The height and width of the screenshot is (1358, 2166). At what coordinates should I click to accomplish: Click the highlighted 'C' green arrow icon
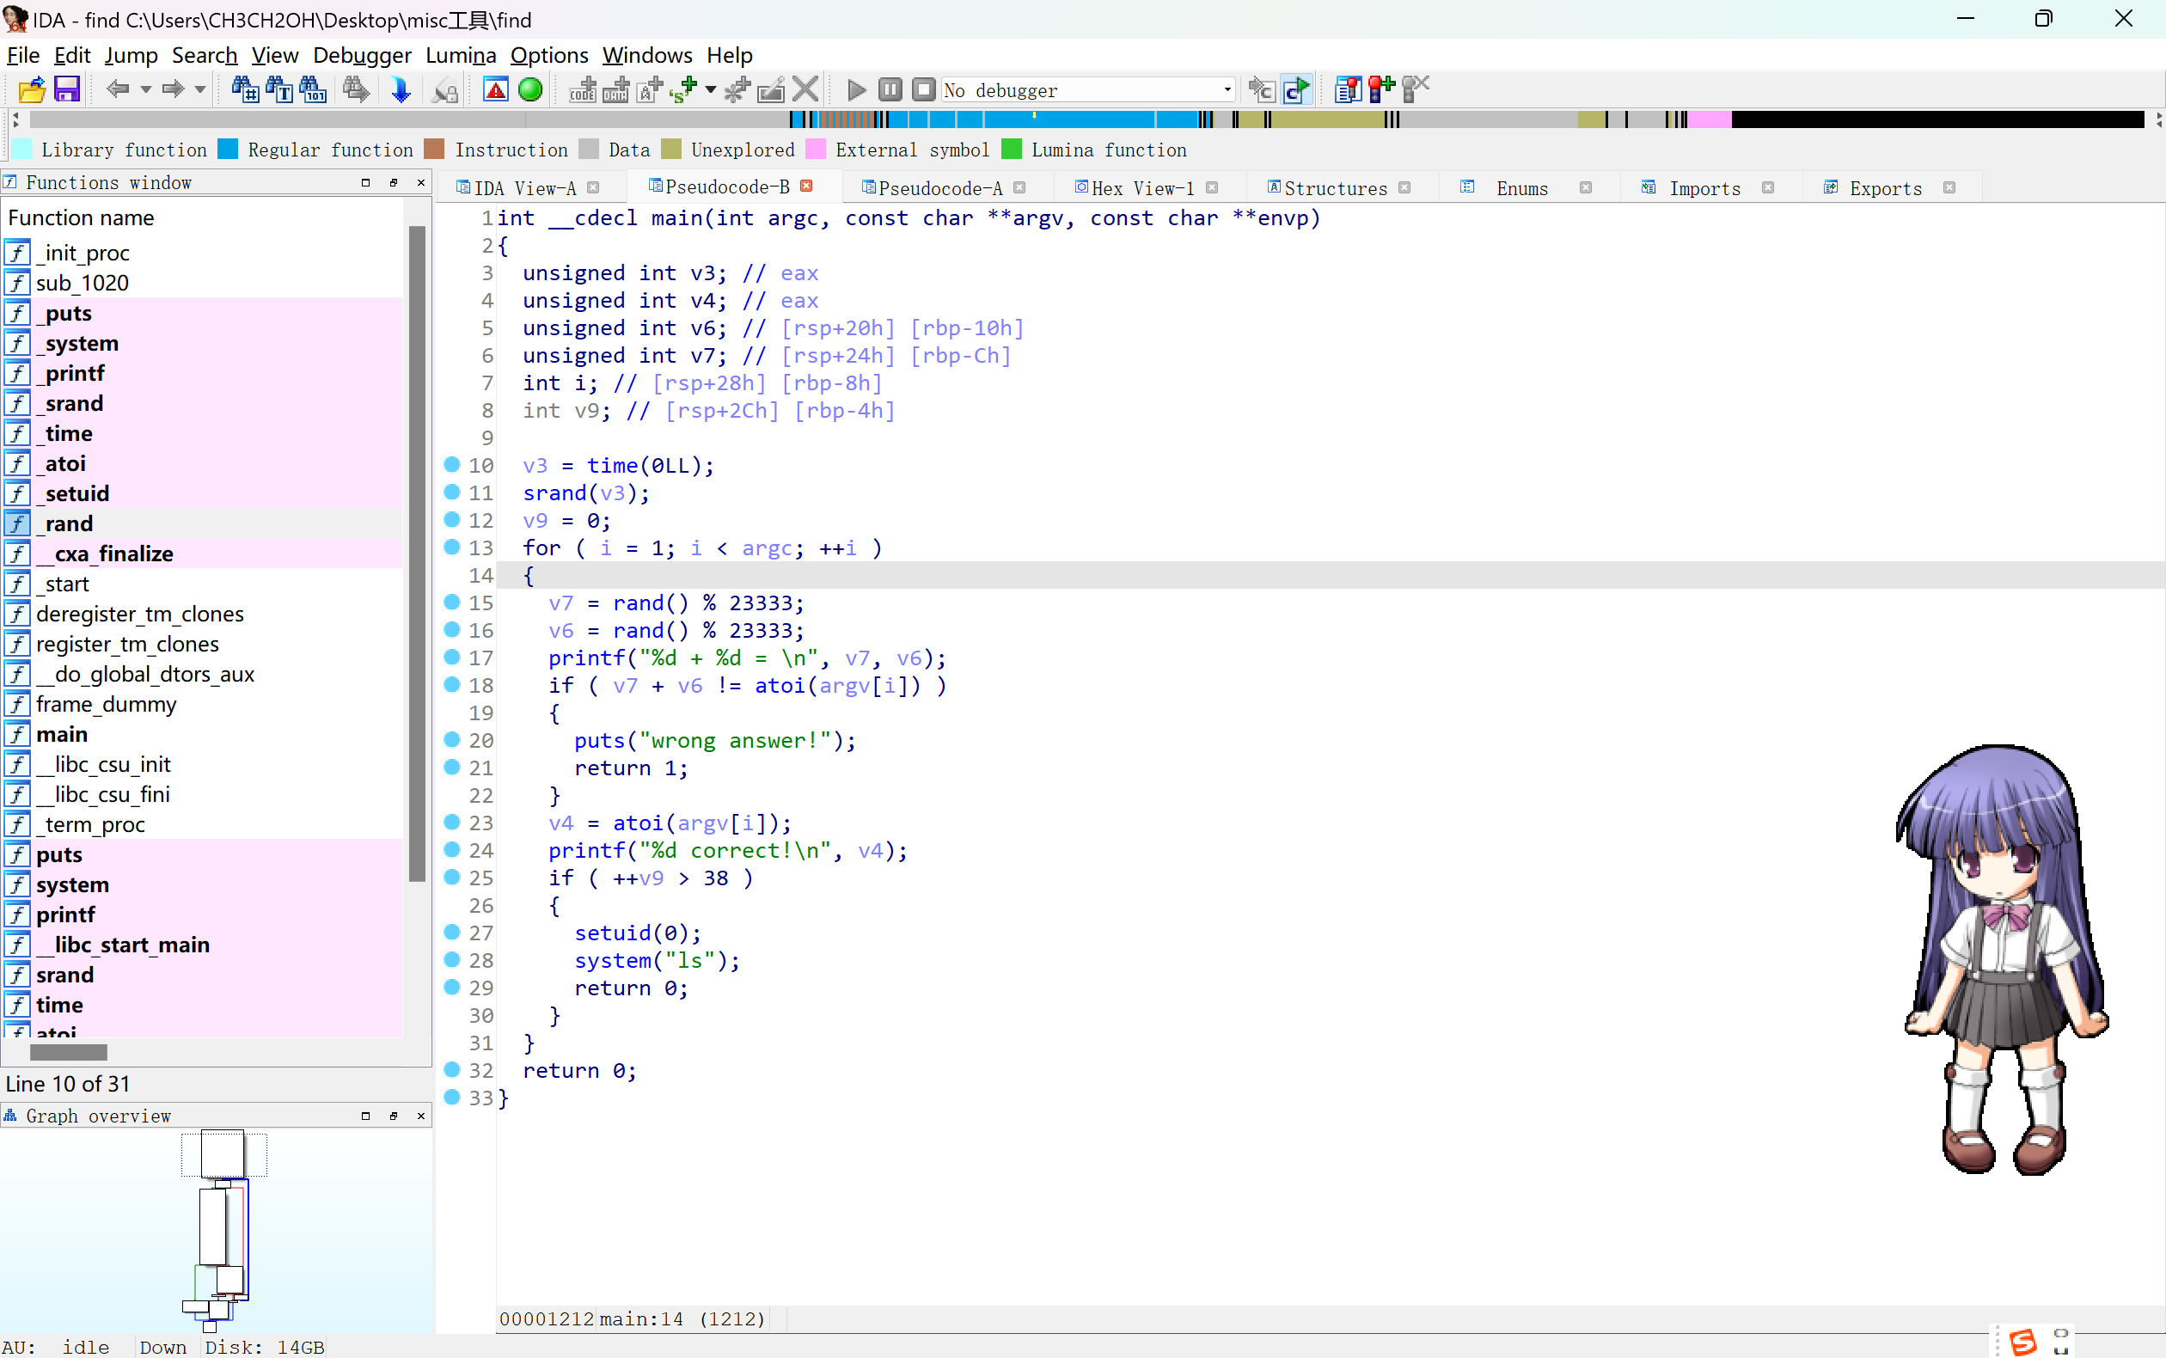pyautogui.click(x=1297, y=89)
